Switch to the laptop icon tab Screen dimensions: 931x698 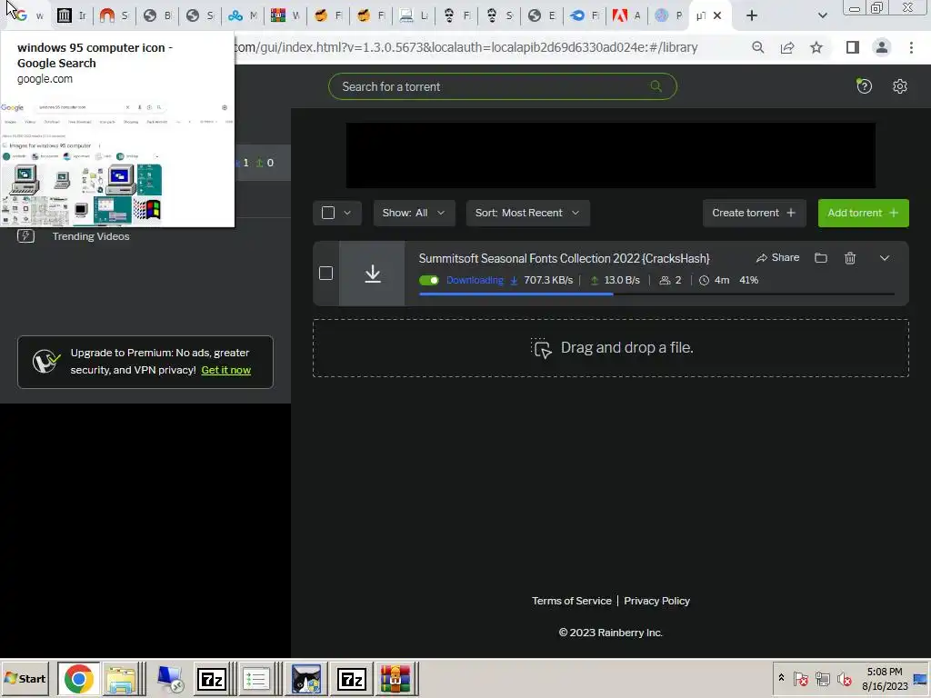click(414, 15)
